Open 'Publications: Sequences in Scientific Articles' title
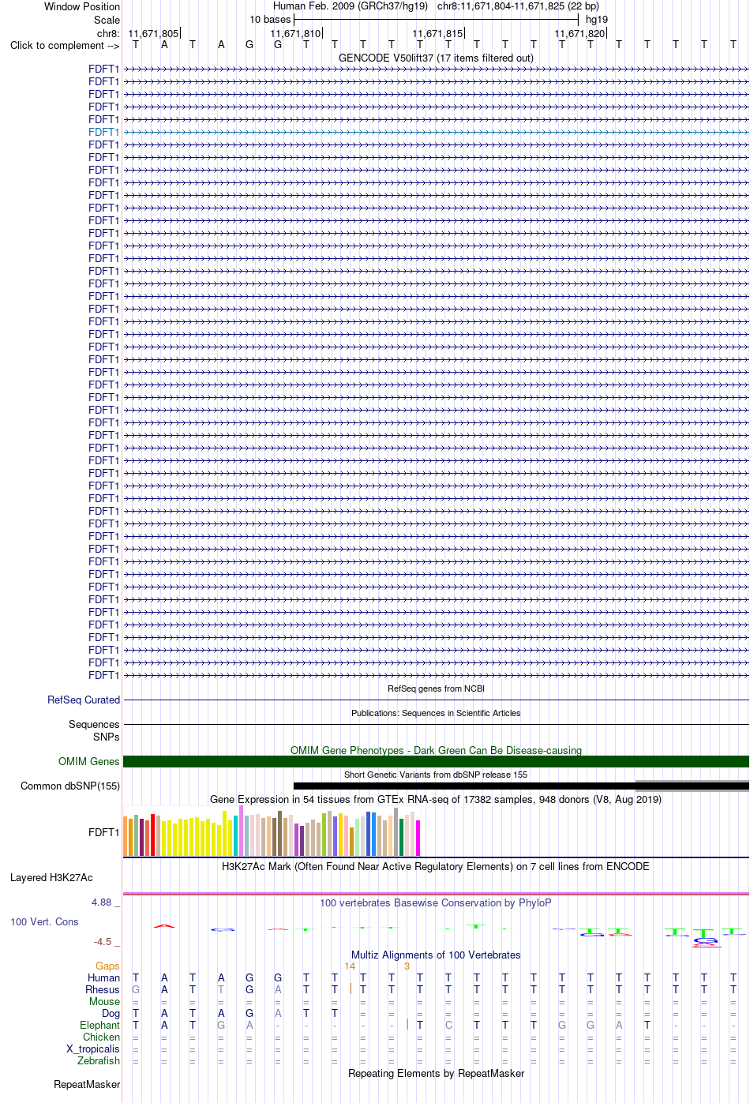 436,713
